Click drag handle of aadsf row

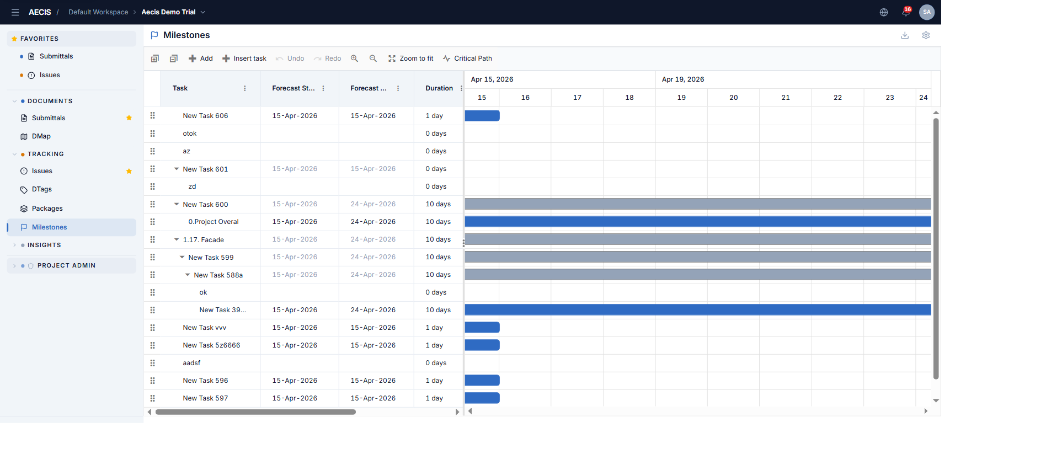[153, 363]
